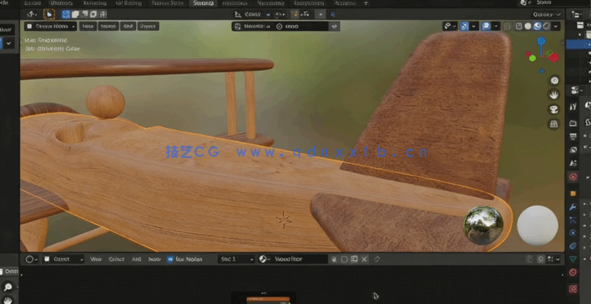Open the viewport Object menu

point(148,26)
